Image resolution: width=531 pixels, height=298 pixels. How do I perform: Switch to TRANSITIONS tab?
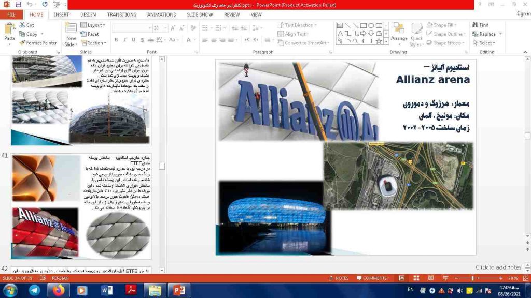click(121, 14)
